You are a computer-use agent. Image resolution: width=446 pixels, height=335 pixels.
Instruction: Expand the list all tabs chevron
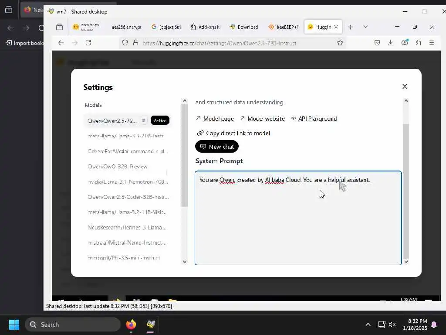click(365, 27)
